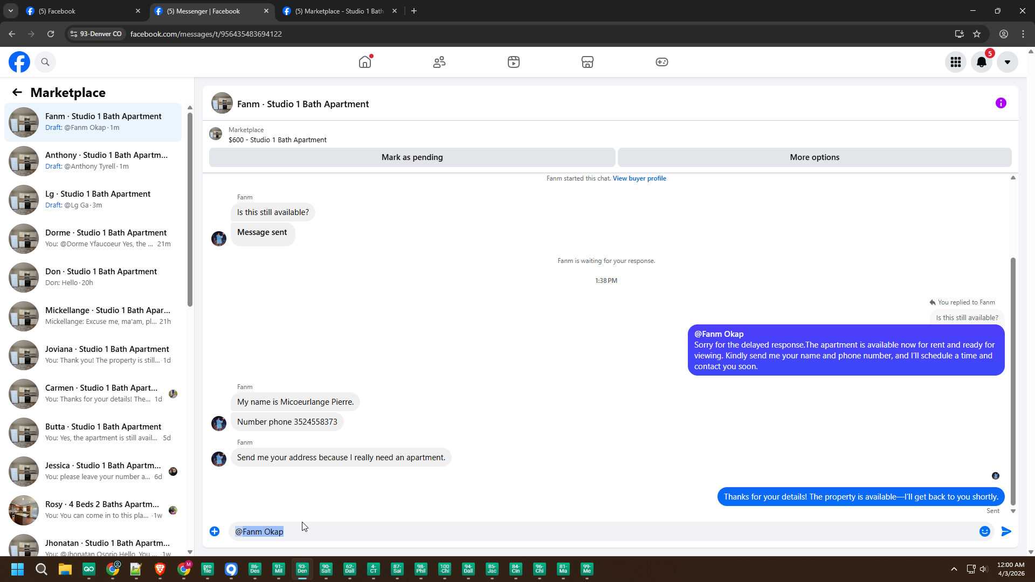Reload the page
This screenshot has width=1035, height=582.
pos(51,34)
